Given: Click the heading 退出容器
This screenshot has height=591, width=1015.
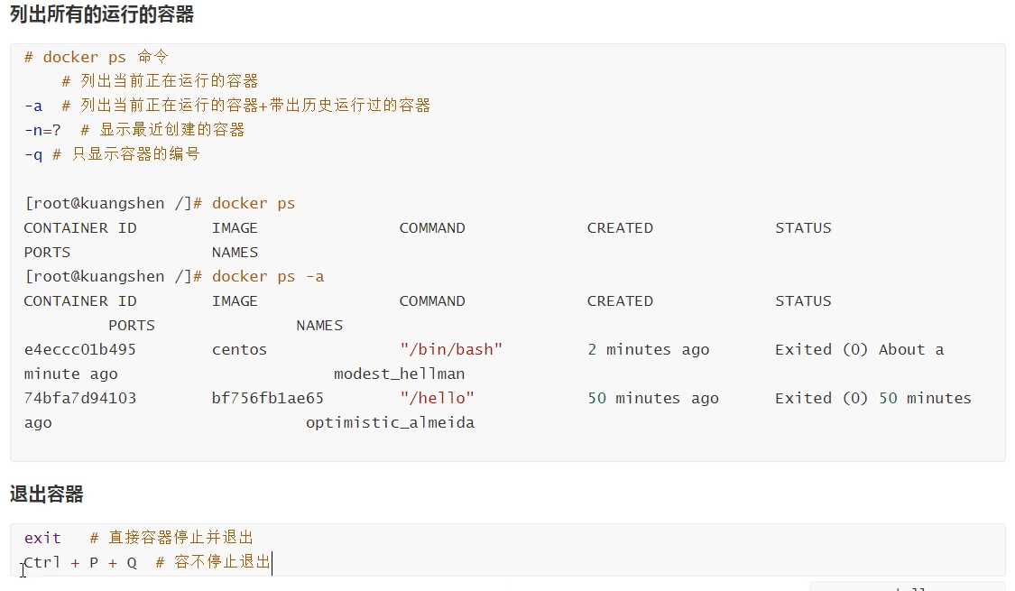Looking at the screenshot, I should coord(47,494).
